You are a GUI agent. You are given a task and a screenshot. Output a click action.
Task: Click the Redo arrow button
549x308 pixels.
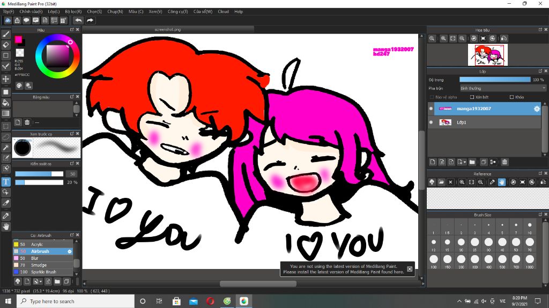90,20
